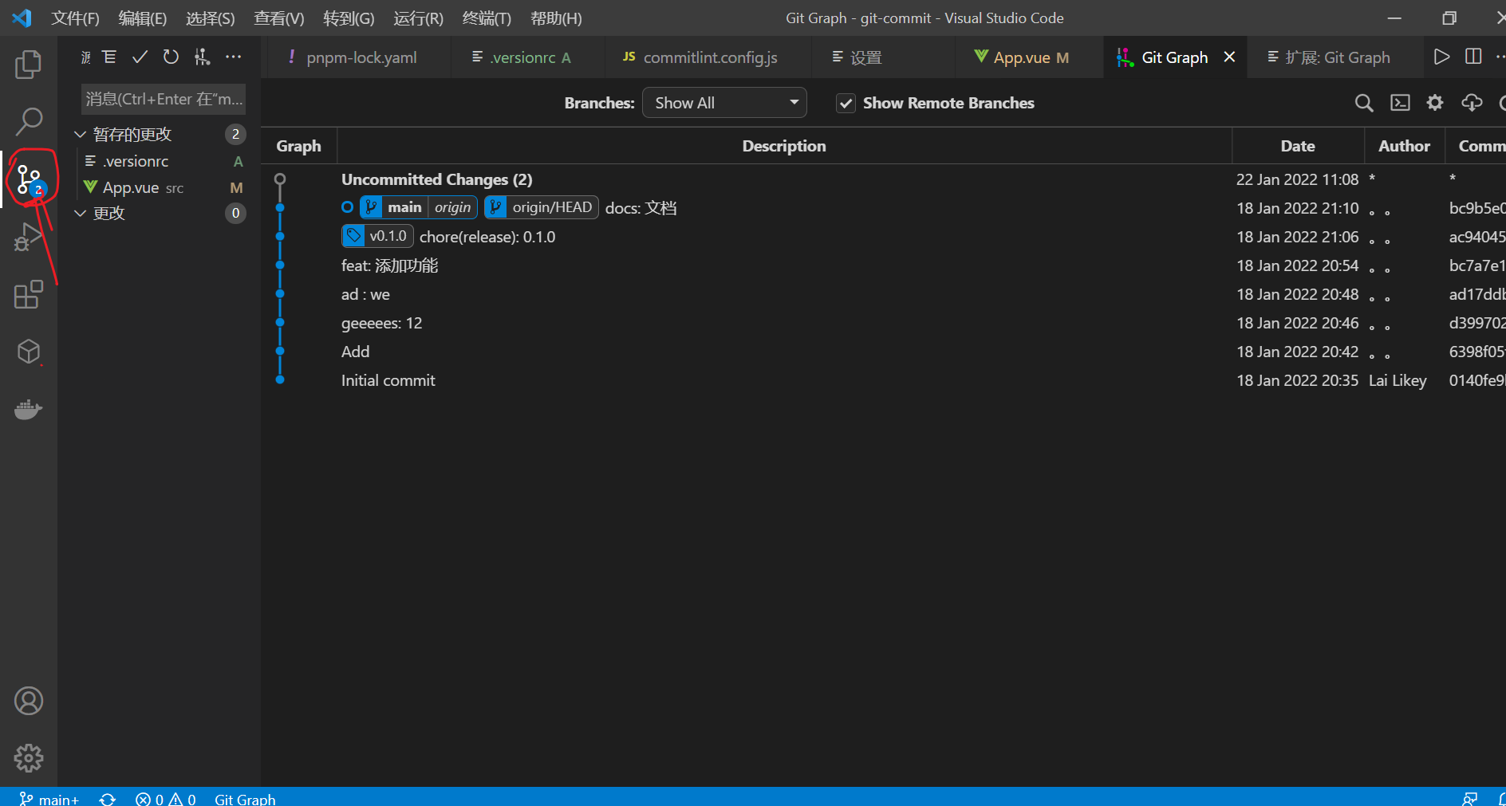Open the 查看(V) menu
Viewport: 1506px width, 806px height.
[278, 18]
